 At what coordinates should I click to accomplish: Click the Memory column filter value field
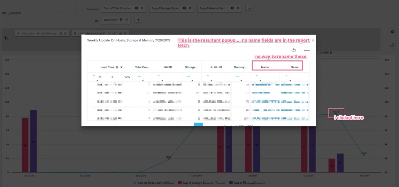(245, 77)
